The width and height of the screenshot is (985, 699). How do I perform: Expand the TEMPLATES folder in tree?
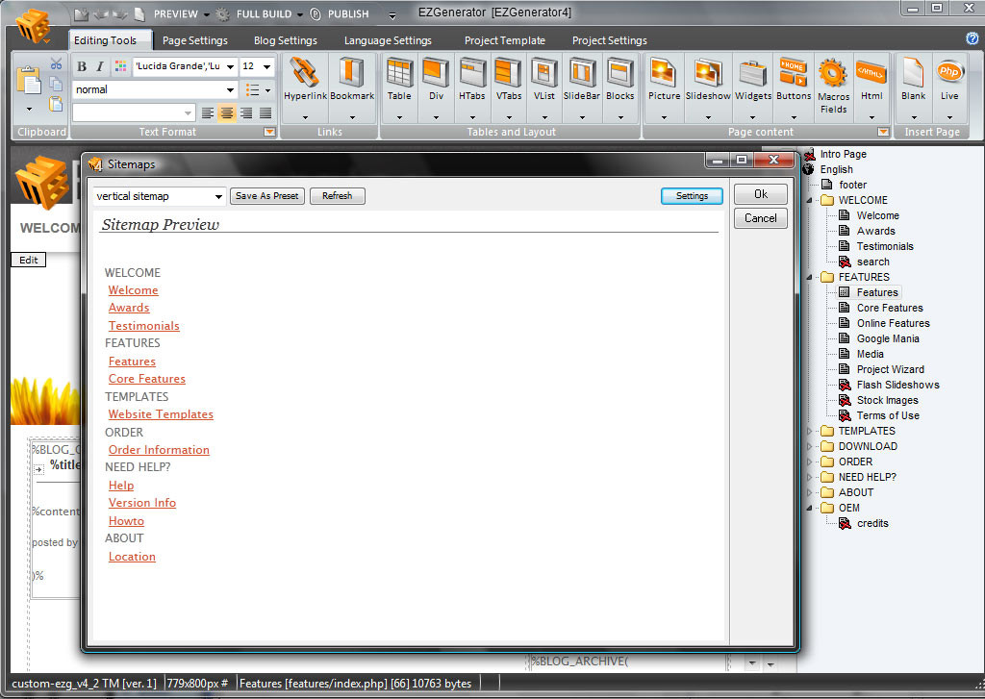[x=810, y=431]
